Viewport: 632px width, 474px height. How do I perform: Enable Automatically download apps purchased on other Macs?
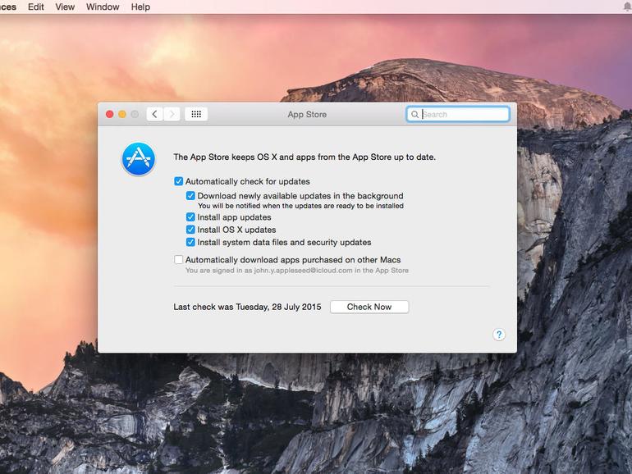179,259
